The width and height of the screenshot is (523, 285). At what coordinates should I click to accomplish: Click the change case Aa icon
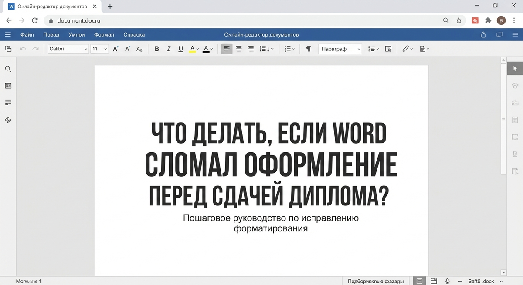[x=139, y=49]
